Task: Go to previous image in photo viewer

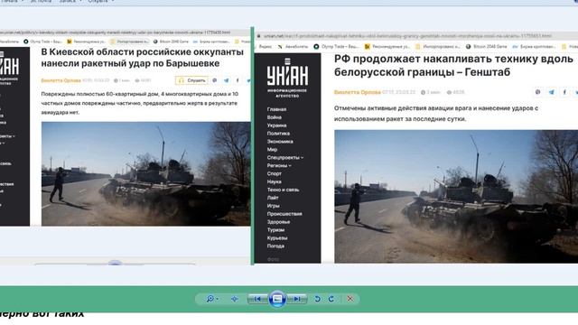Action: [x=258, y=299]
